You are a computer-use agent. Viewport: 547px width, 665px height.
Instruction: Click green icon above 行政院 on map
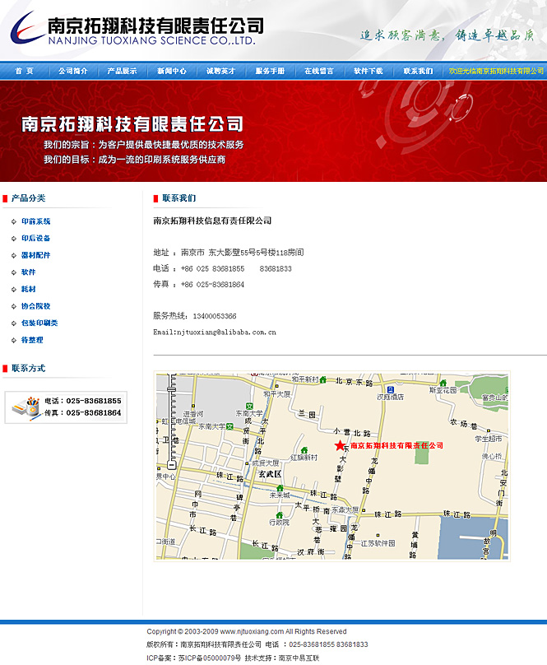point(279,515)
